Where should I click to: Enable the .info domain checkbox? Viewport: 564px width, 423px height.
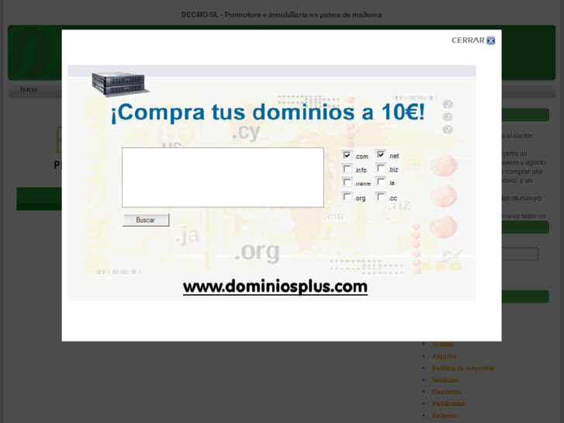point(347,169)
